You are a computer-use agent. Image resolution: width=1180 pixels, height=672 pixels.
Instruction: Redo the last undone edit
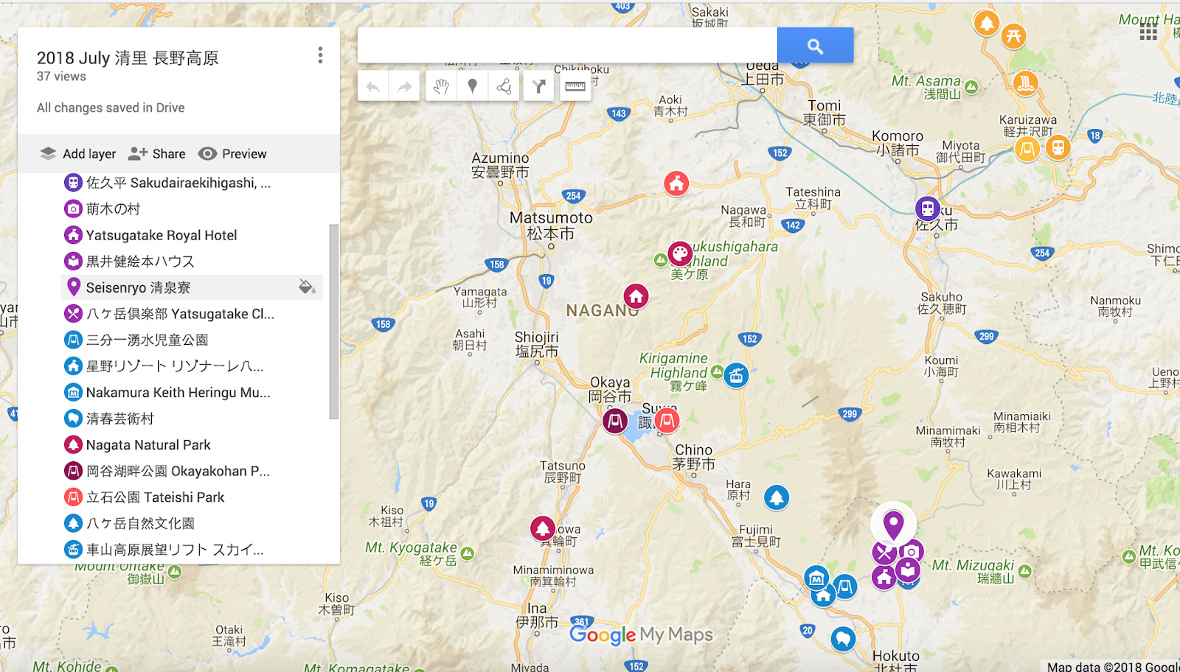404,87
